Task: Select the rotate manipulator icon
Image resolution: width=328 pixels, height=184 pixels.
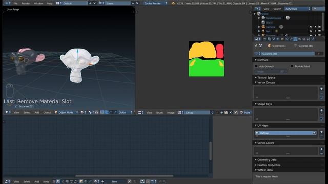Action: pos(111,112)
